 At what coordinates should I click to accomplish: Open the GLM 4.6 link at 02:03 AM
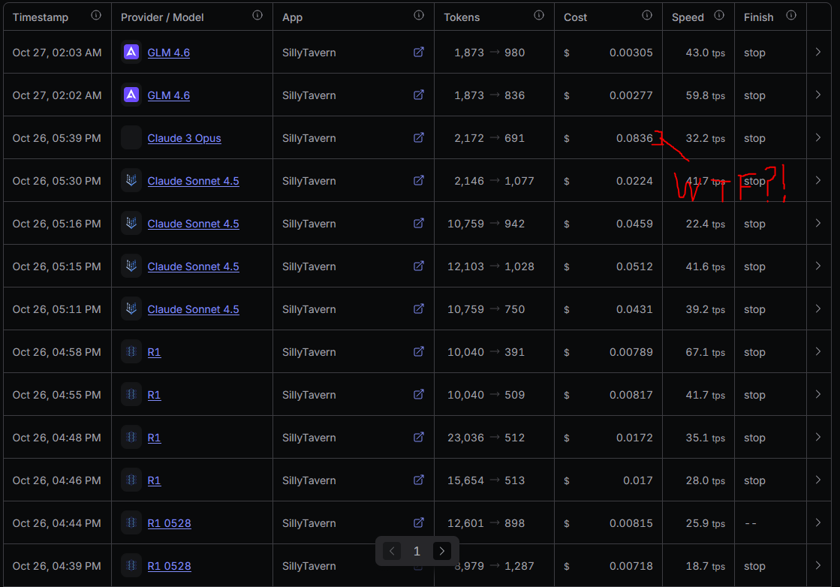click(169, 53)
